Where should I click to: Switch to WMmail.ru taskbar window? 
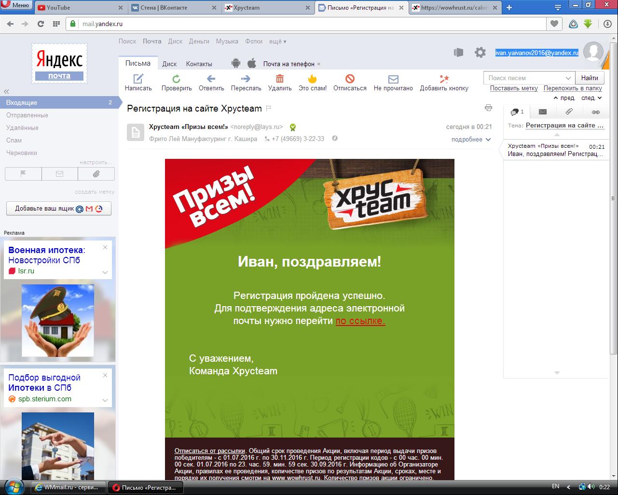(68, 487)
